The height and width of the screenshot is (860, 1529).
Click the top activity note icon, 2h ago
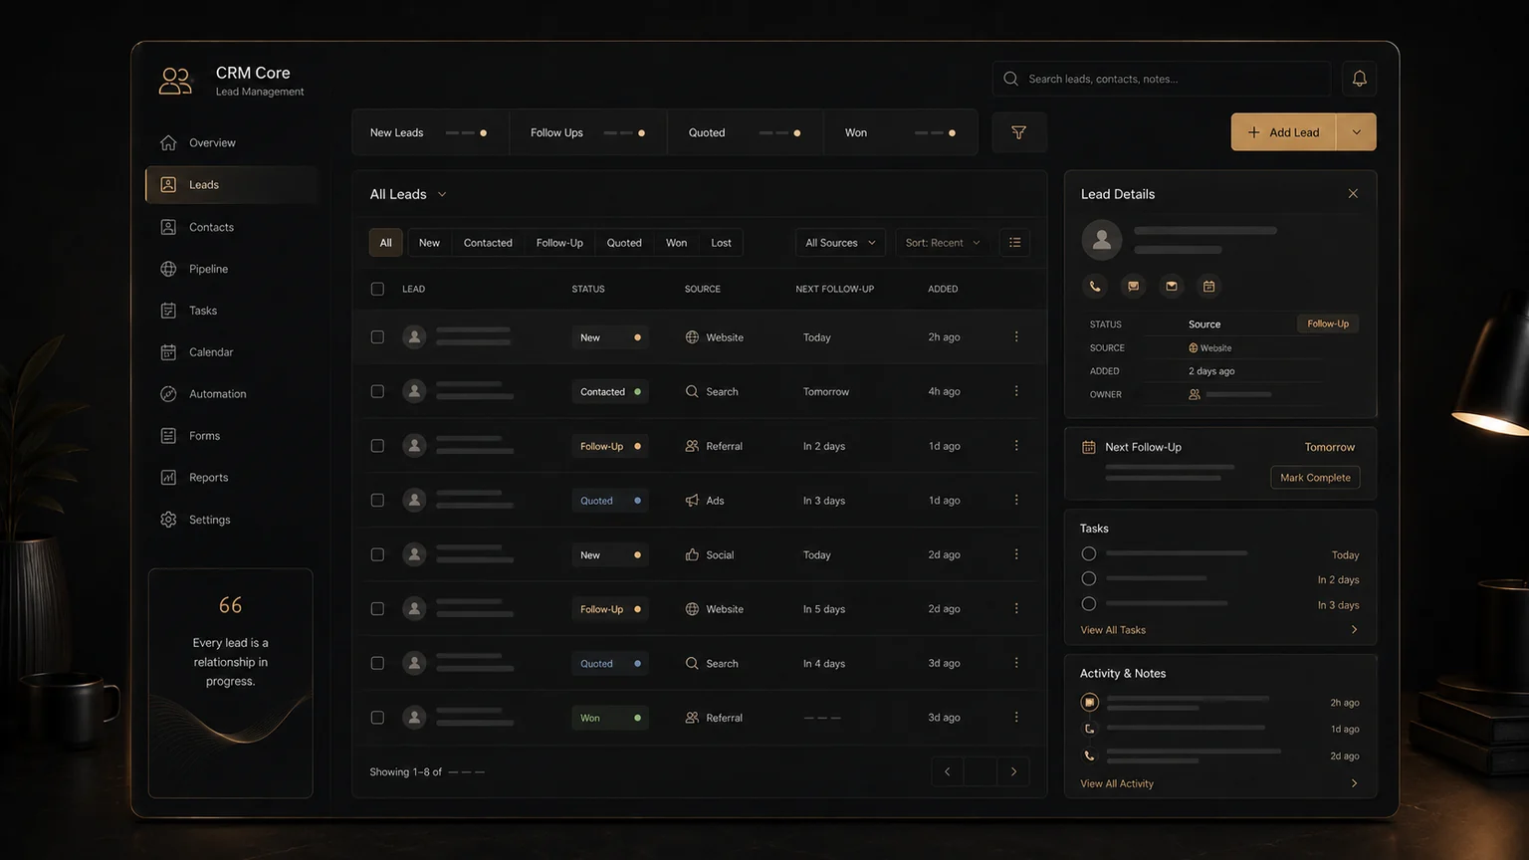1089,702
